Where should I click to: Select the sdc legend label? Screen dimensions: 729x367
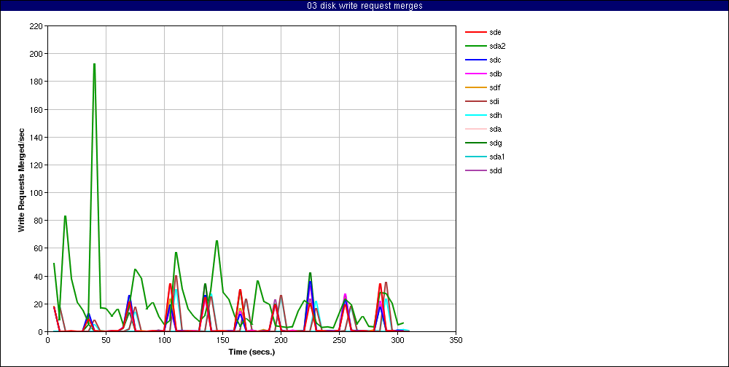(495, 60)
